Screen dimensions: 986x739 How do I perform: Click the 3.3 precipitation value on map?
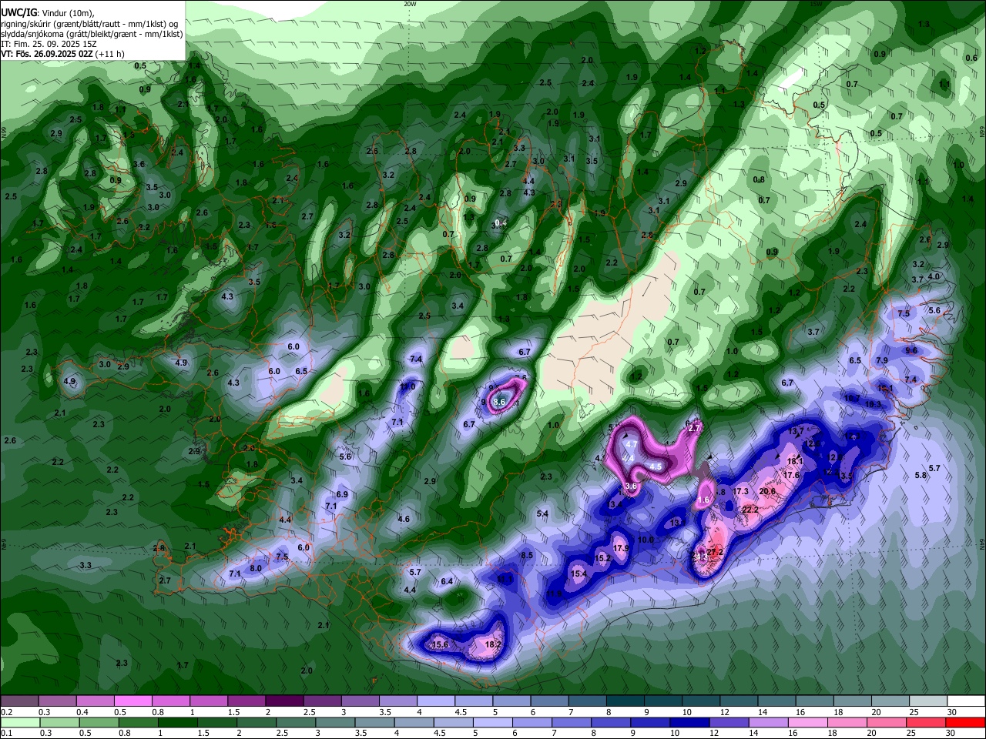pos(86,565)
